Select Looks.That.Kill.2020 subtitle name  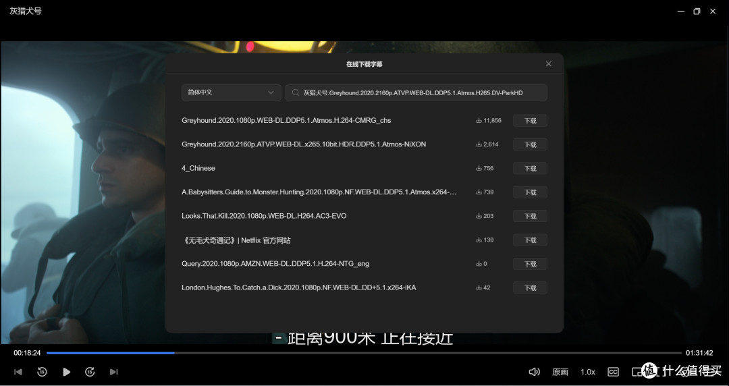(264, 216)
